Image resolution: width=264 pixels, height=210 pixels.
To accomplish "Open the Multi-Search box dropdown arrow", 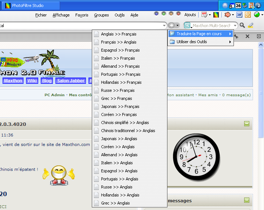I will (235, 26).
